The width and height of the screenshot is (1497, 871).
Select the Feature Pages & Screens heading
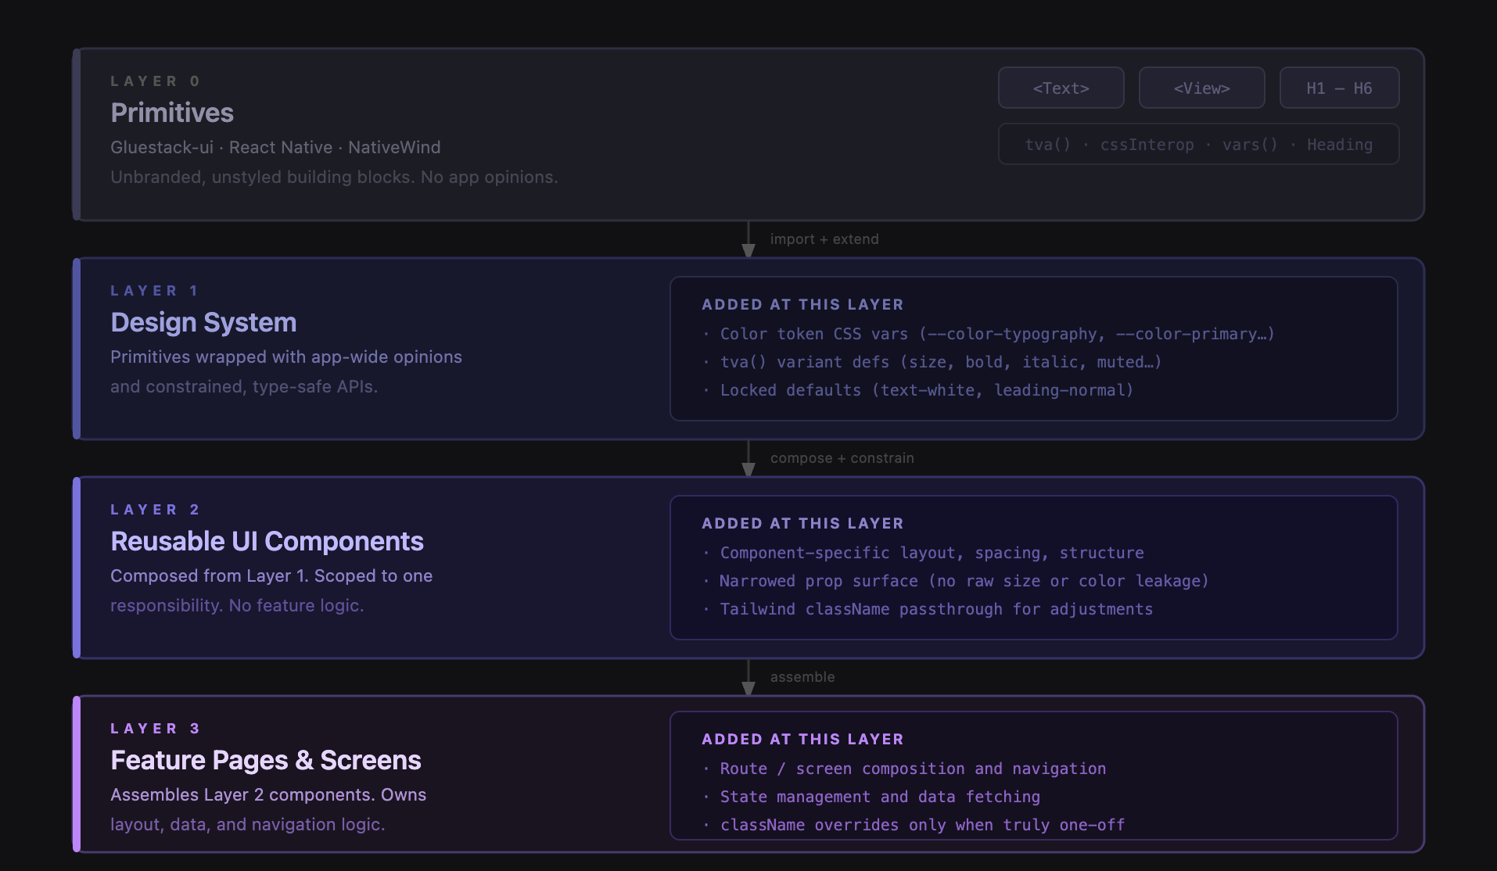266,760
